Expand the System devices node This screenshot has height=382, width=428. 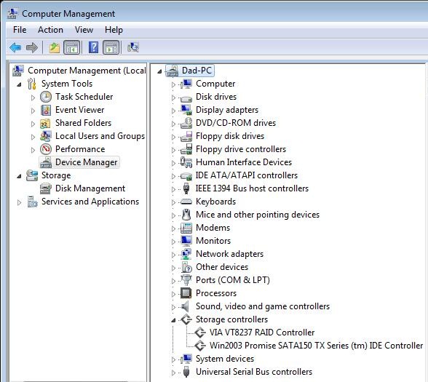tap(173, 359)
